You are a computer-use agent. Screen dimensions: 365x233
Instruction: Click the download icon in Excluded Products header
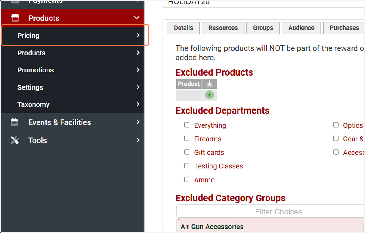(x=209, y=84)
